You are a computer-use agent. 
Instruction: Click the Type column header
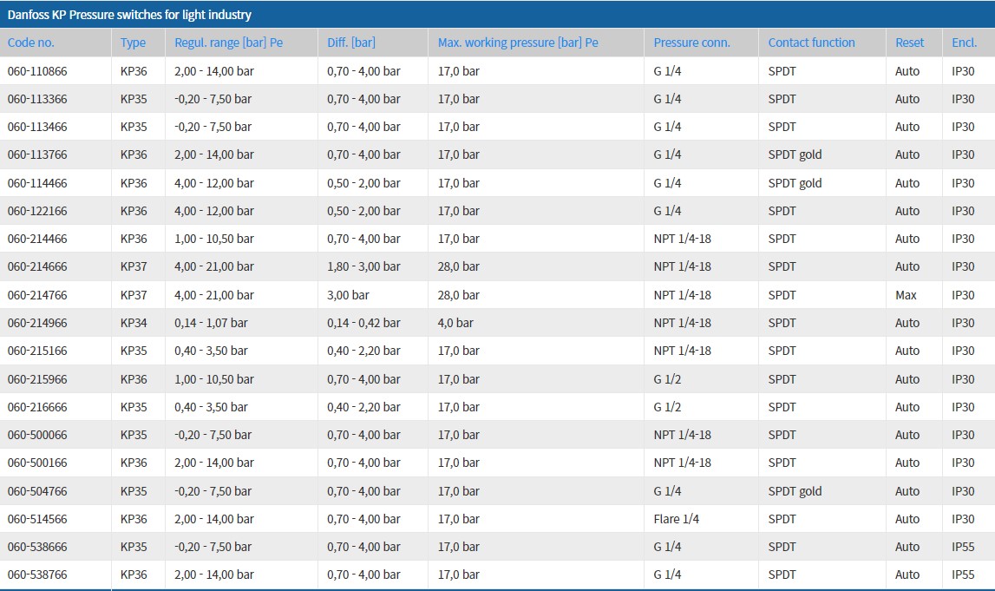[x=134, y=43]
